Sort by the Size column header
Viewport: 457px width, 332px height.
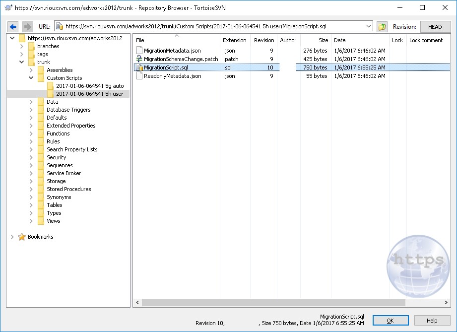pos(316,40)
